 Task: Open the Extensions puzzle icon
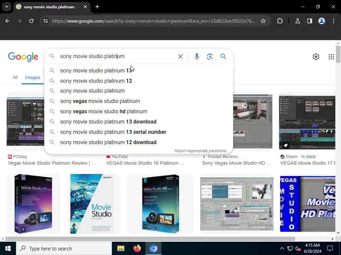(280, 21)
